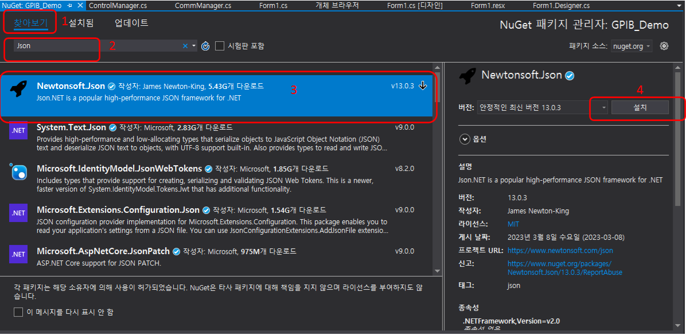
Task: Open the package source settings gear
Action: (x=664, y=46)
